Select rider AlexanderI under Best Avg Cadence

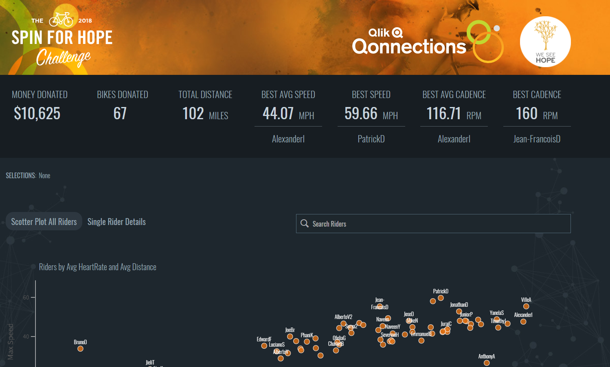[454, 139]
